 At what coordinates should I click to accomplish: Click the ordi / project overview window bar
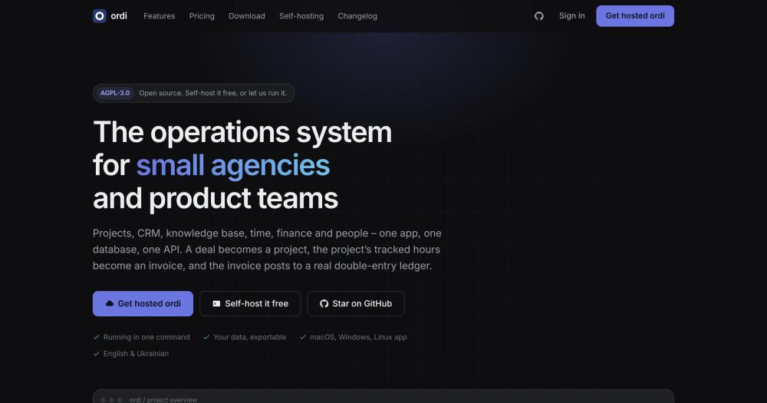tap(383, 397)
